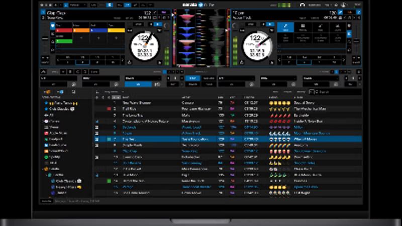The image size is (402, 226).
Task: Select the blue cue point pad on the left deck
Action: pyautogui.click(x=98, y=30)
